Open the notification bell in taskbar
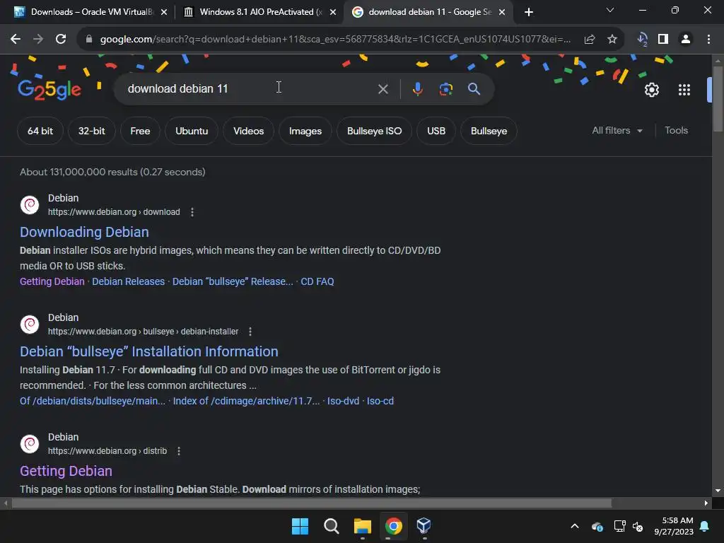 coord(705,526)
